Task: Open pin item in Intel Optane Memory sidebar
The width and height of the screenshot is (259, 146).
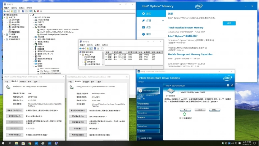Action: pyautogui.click(x=151, y=21)
